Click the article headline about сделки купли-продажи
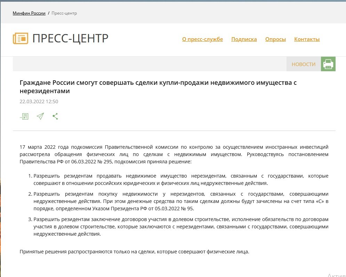Image resolution: width=346 pixels, height=277 pixels. click(x=158, y=87)
